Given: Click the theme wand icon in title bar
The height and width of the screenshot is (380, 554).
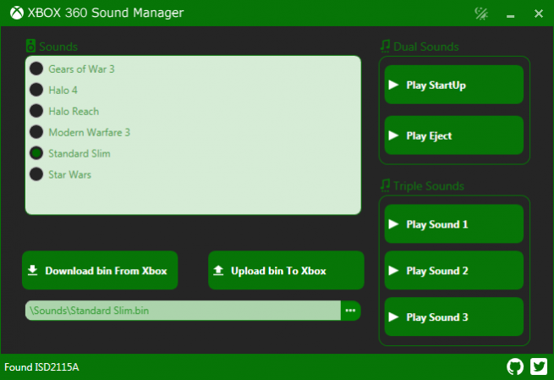Looking at the screenshot, I should tap(482, 14).
